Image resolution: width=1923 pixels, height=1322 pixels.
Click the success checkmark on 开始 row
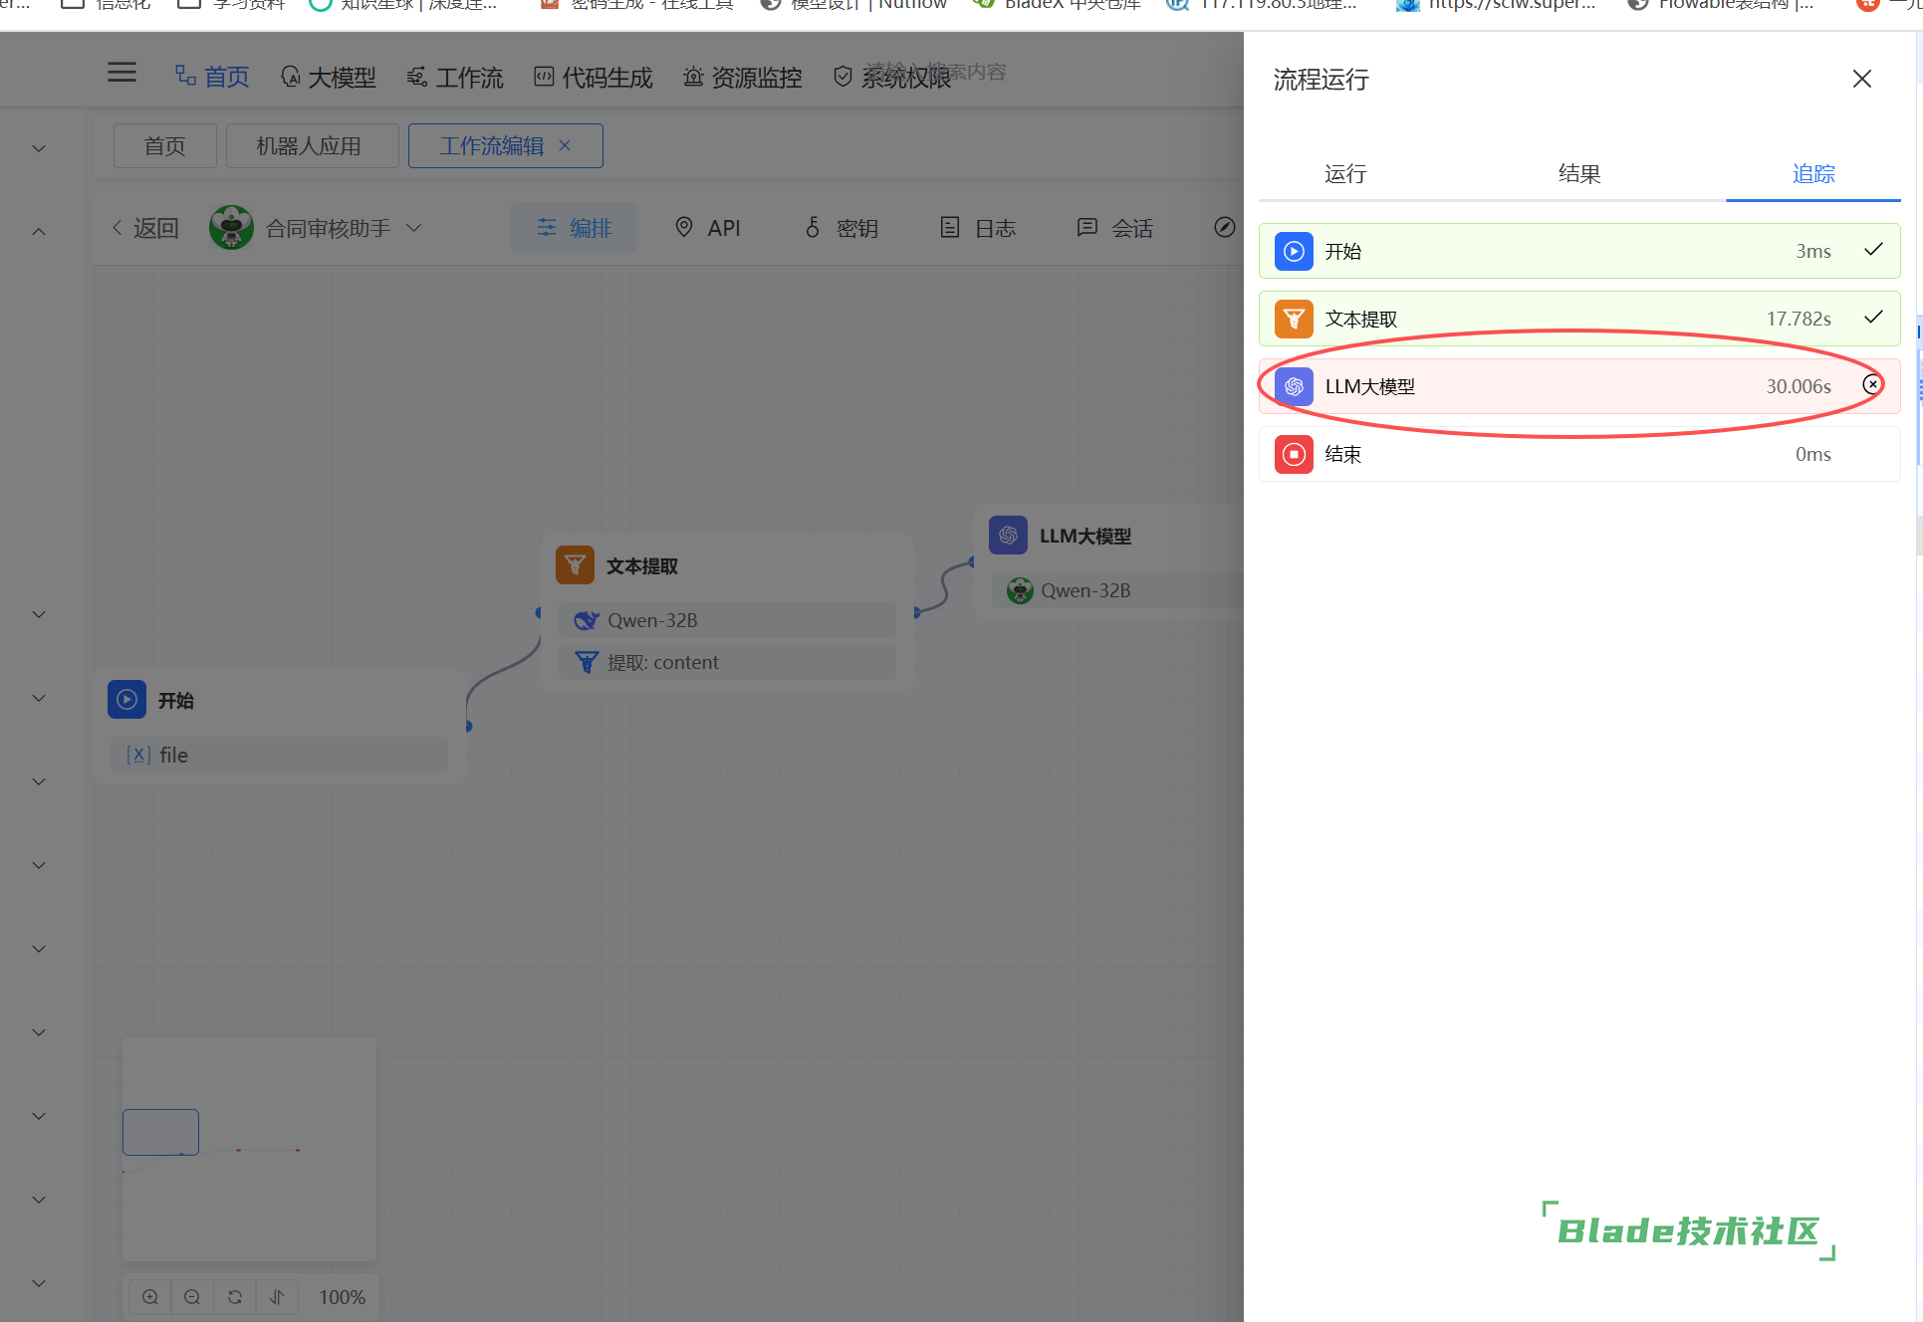1873,249
